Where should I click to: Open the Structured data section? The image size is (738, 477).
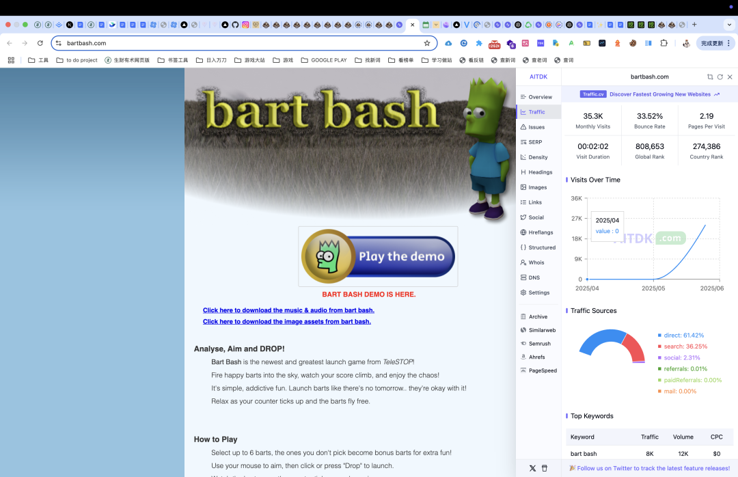[538, 247]
